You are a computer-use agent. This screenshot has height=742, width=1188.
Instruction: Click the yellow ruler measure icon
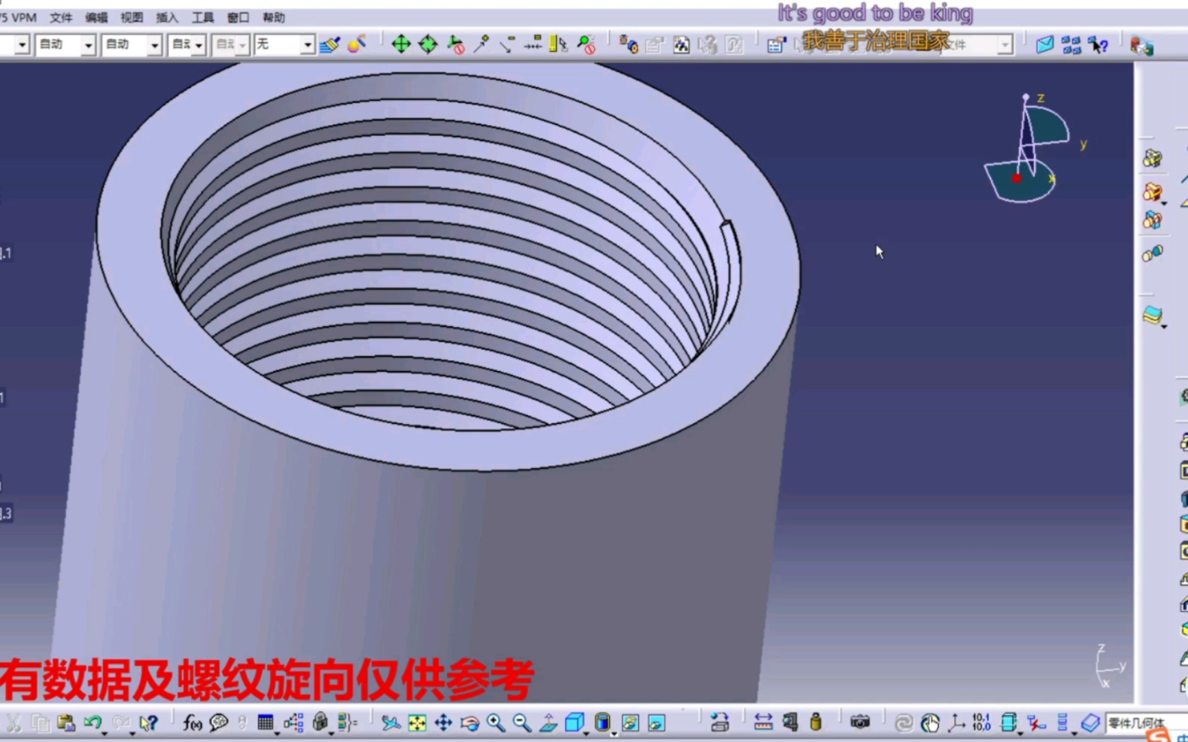tap(558, 45)
